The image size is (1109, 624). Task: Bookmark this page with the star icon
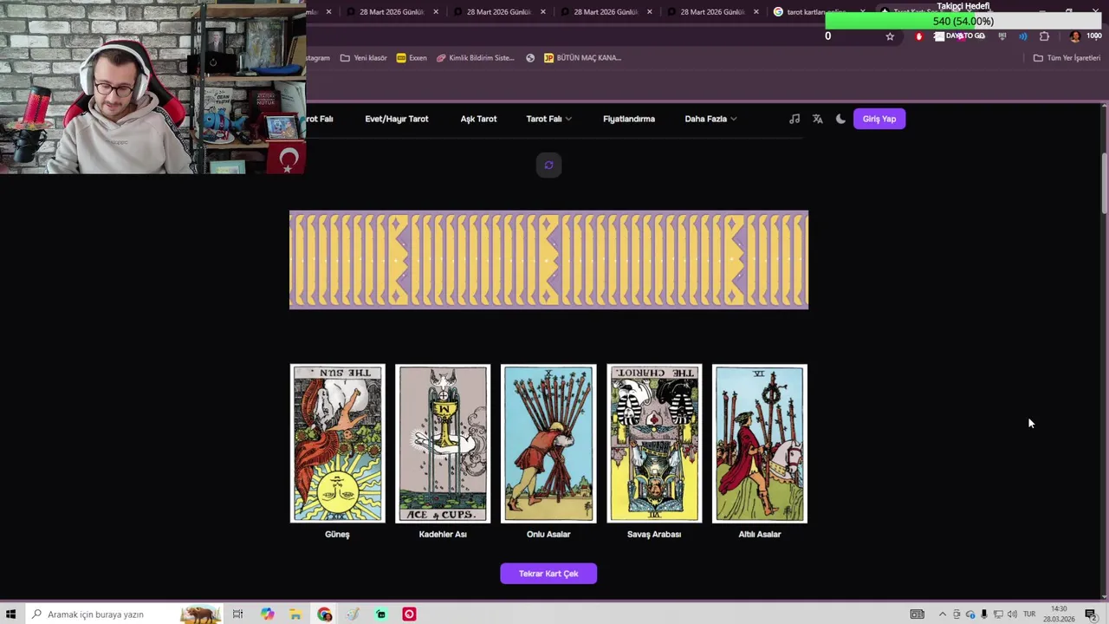890,36
